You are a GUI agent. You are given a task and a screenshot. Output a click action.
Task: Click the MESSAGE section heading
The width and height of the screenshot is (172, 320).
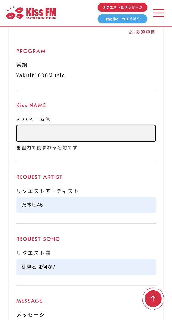(29, 301)
